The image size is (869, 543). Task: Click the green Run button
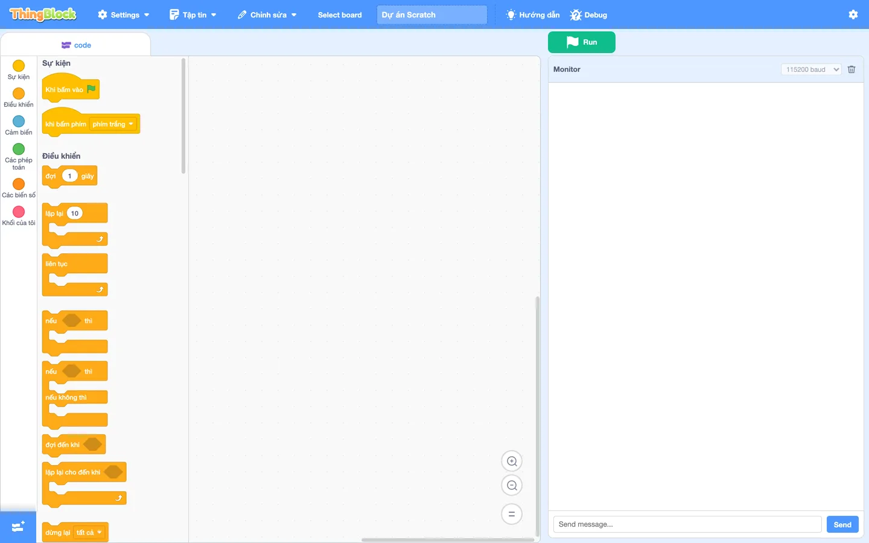tap(582, 42)
